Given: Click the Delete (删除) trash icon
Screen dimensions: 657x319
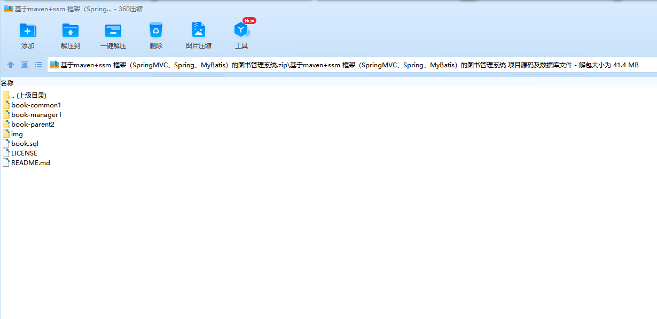Looking at the screenshot, I should point(156,30).
